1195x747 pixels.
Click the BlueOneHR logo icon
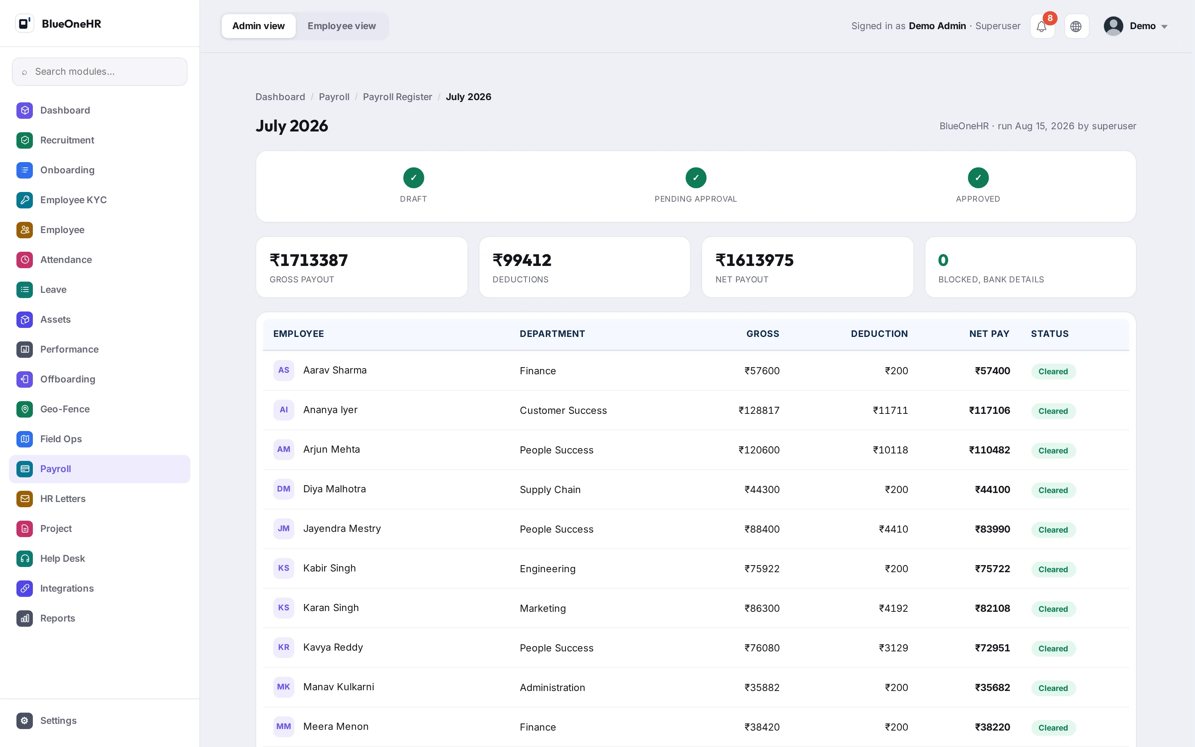24,24
